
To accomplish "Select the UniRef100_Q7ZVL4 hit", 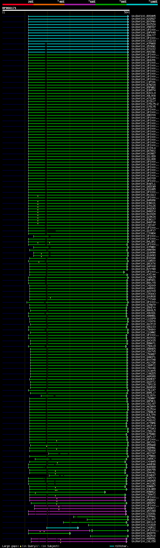I will coord(143,148).
